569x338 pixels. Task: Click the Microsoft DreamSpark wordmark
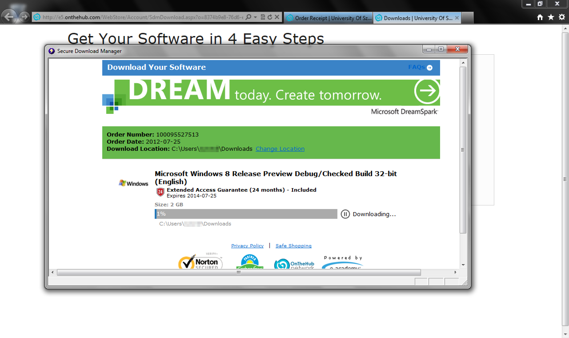click(405, 112)
